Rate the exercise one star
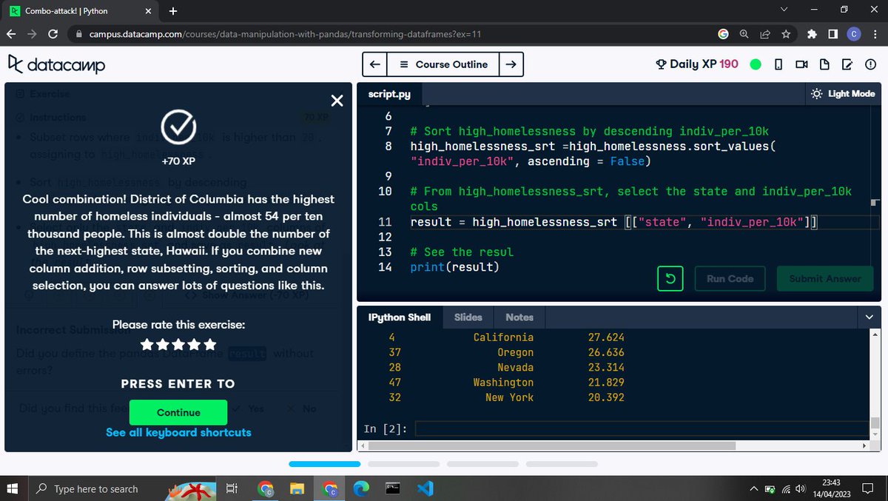888x501 pixels. click(147, 344)
